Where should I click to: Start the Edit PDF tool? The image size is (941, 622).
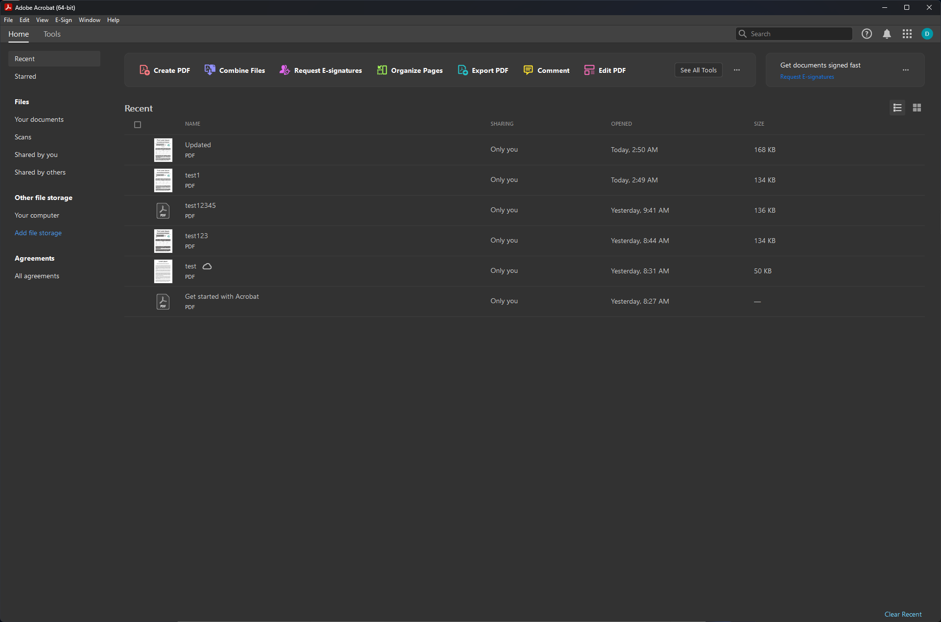(605, 70)
